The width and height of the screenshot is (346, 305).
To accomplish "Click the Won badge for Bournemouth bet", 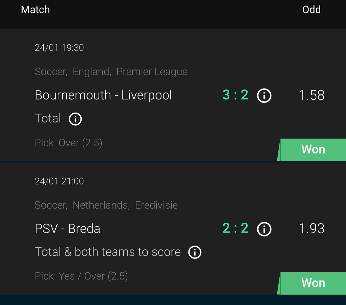I will [313, 149].
